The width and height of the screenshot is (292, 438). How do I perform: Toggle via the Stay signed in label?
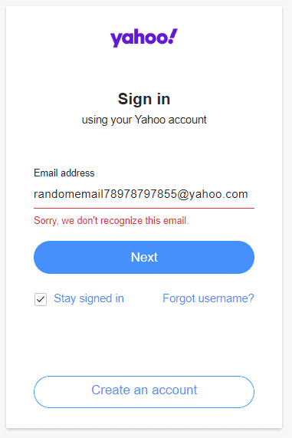89,298
